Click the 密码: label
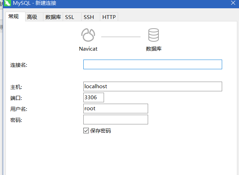The image size is (239, 175). [16, 120]
